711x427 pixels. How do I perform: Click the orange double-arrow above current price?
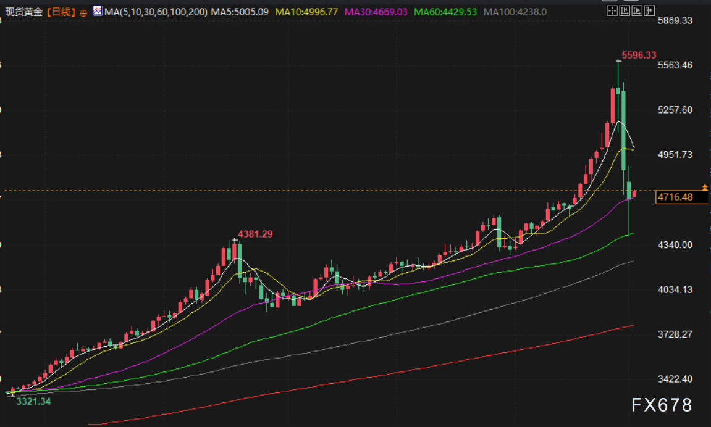point(705,186)
